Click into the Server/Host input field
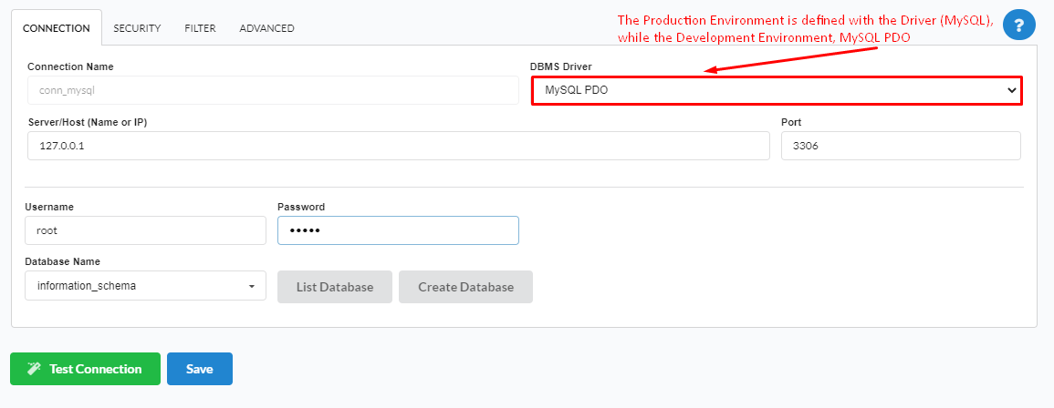Viewport: 1054px width, 408px height. click(x=399, y=146)
